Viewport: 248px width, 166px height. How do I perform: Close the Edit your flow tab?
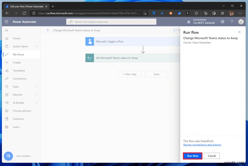coord(46,7)
